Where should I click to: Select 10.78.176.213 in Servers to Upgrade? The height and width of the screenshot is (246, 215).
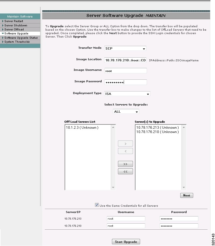pos(158,128)
